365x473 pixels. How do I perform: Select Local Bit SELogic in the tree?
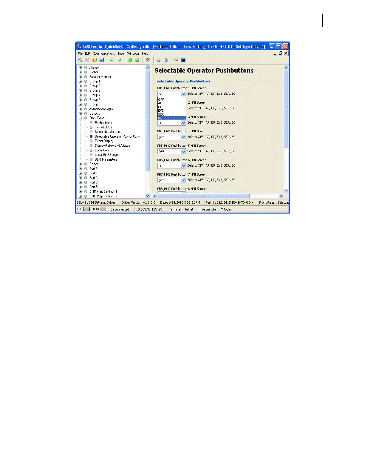(x=107, y=155)
